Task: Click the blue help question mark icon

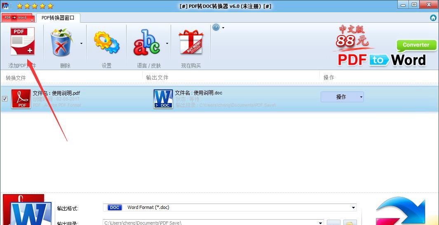Action: click(216, 28)
